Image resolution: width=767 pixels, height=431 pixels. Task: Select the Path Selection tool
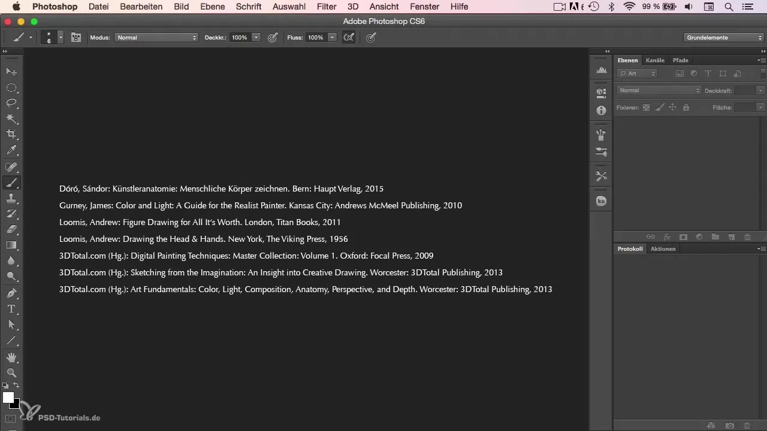[x=11, y=324]
